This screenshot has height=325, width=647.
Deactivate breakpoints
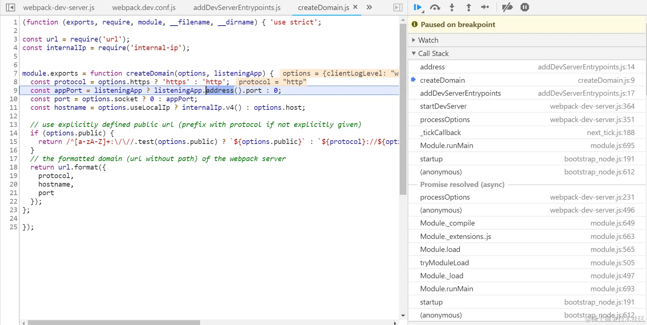pyautogui.click(x=507, y=7)
